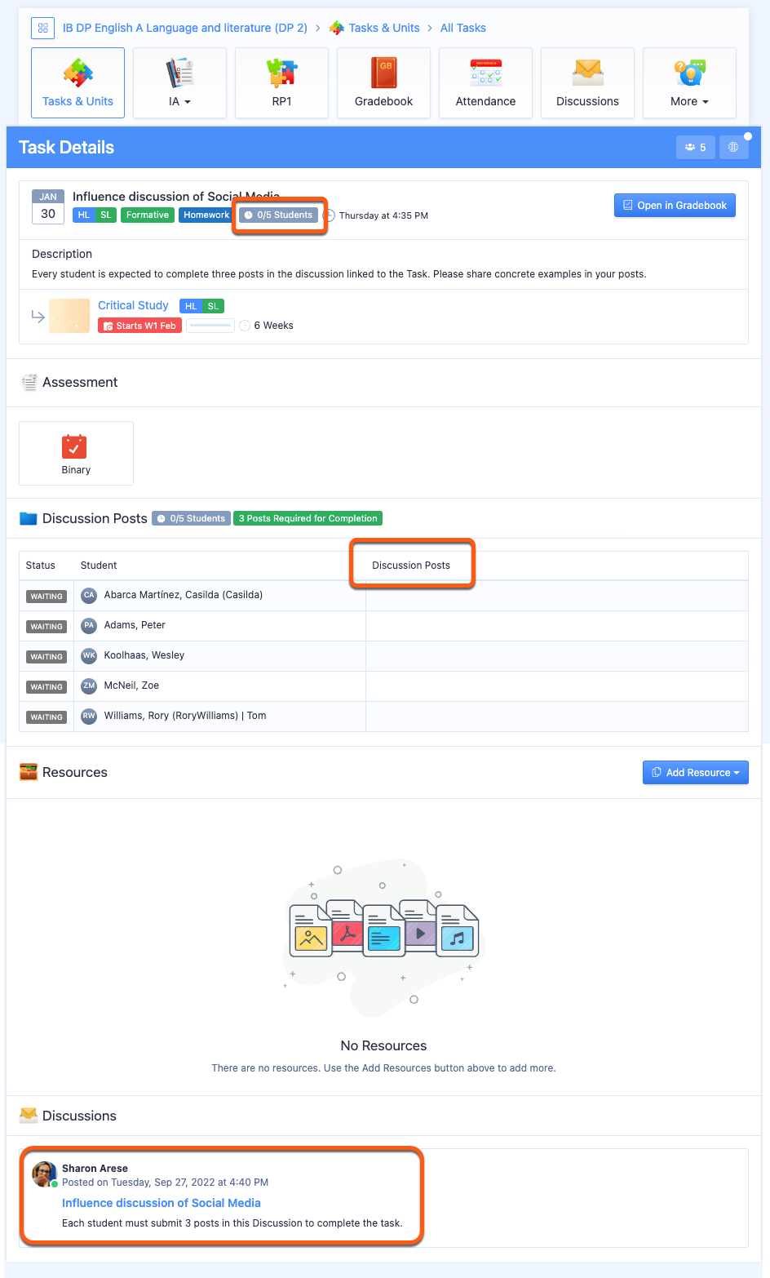Click Open in Gradebook button
The height and width of the screenshot is (1278, 770).
pos(675,206)
